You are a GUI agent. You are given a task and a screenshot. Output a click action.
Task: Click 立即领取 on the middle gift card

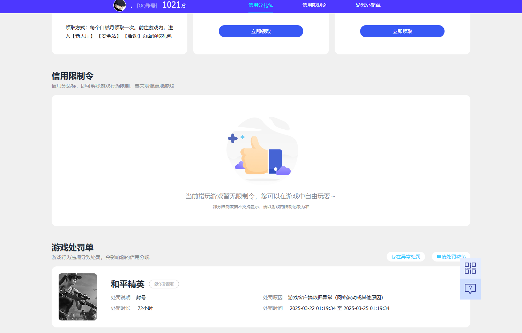[261, 31]
